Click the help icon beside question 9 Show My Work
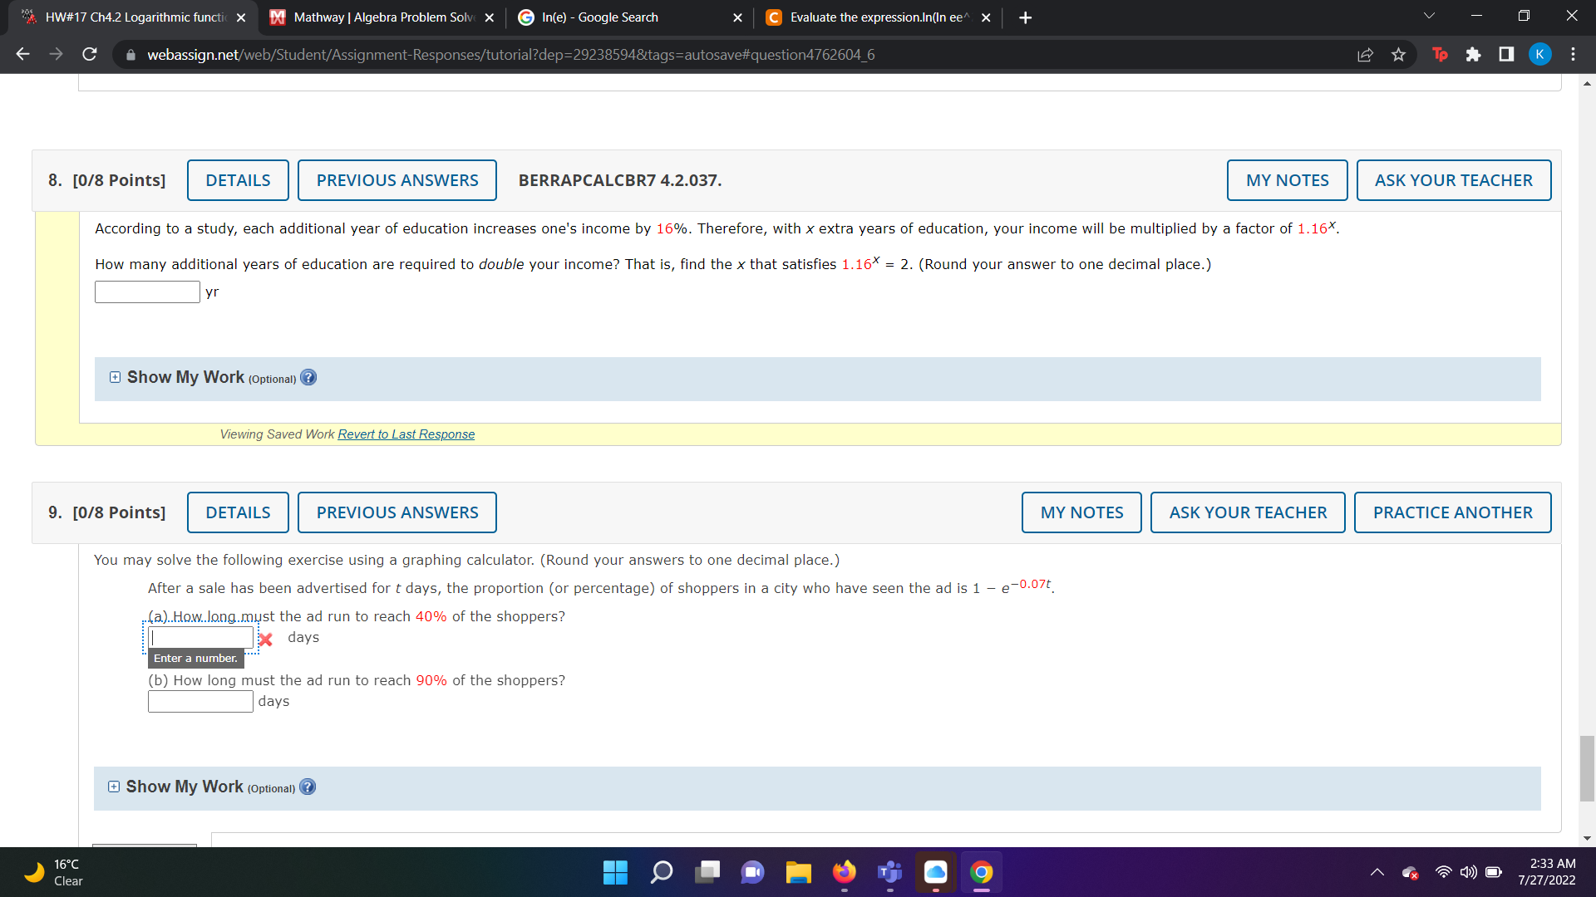The image size is (1596, 897). [x=308, y=787]
